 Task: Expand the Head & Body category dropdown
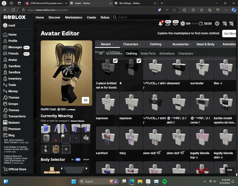click(x=207, y=44)
